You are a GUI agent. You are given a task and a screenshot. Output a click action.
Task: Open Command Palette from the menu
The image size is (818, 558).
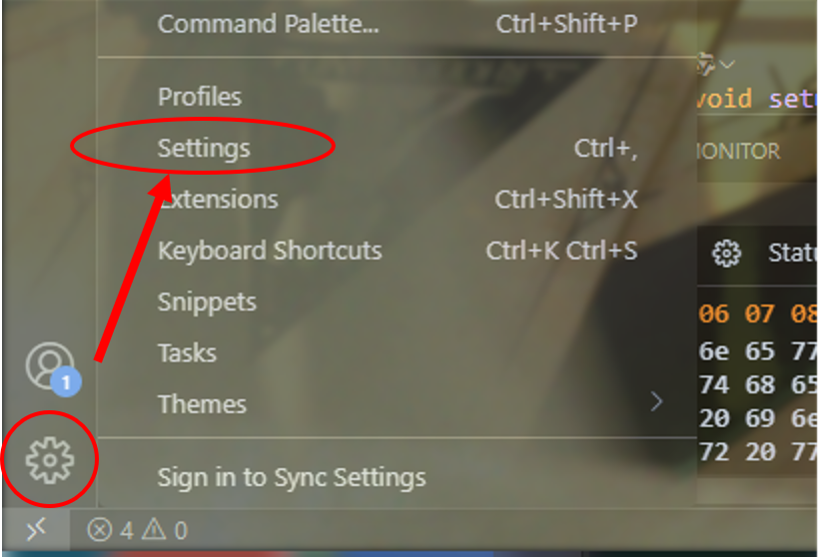pos(268,24)
